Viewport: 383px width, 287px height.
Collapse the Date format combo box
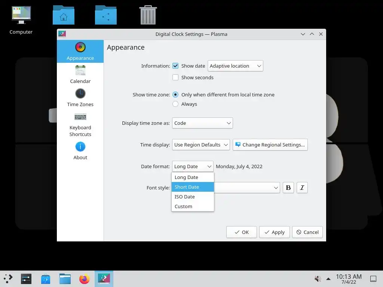pyautogui.click(x=193, y=166)
